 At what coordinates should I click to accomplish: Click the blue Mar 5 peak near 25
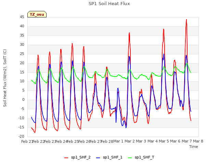point(164,54)
